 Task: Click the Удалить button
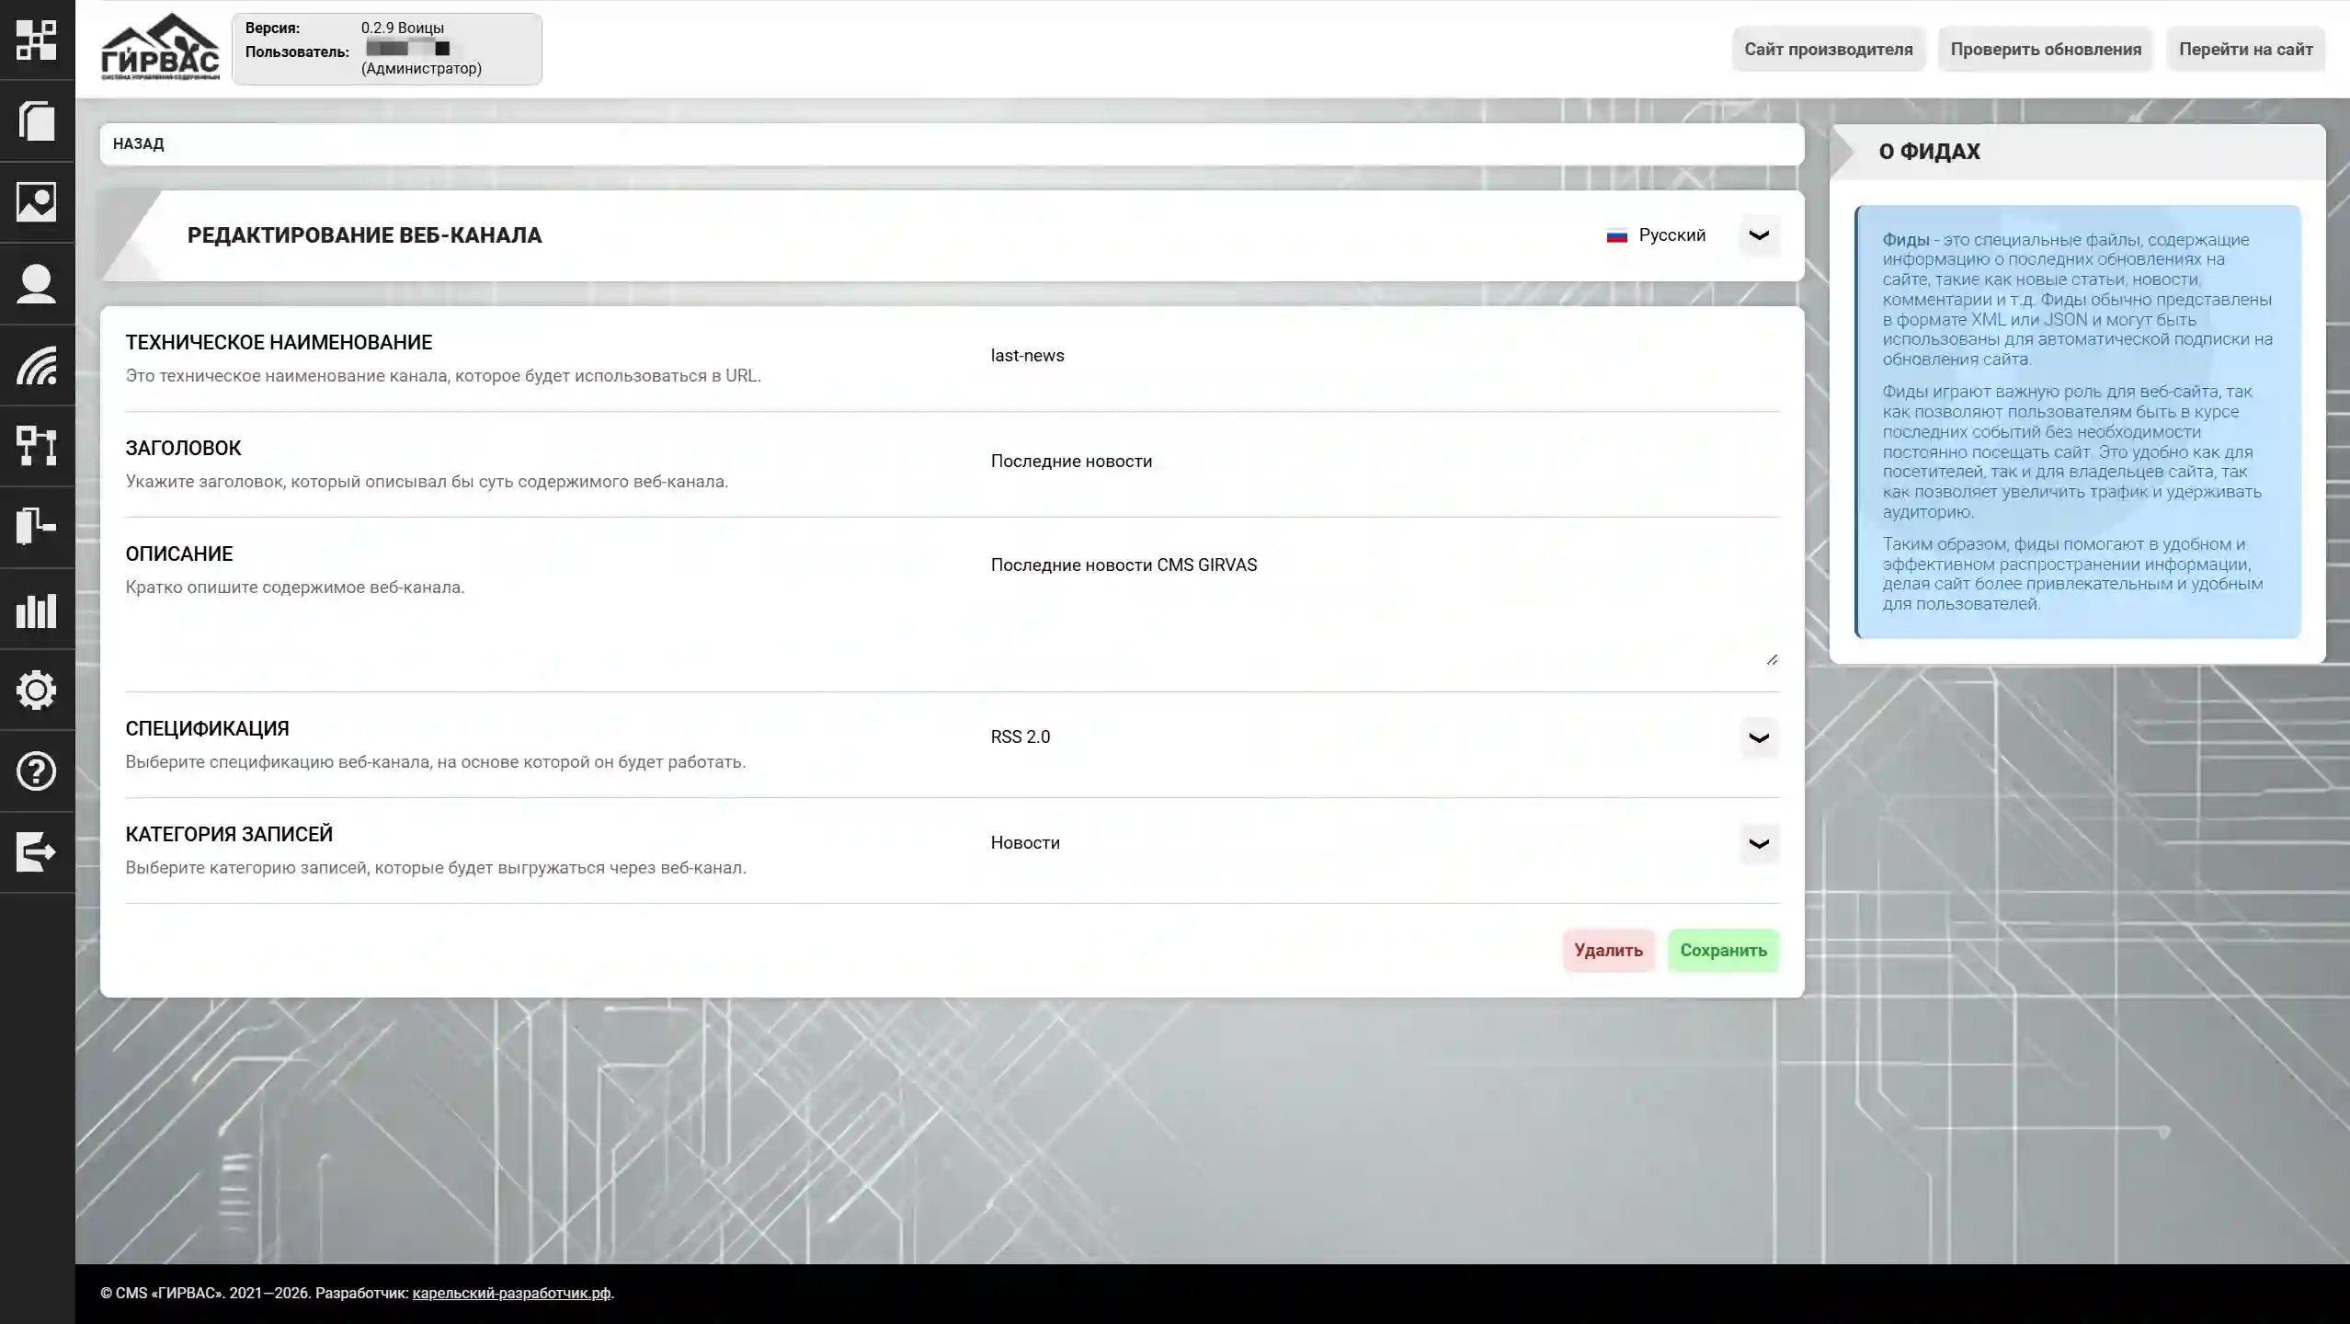[x=1607, y=950]
